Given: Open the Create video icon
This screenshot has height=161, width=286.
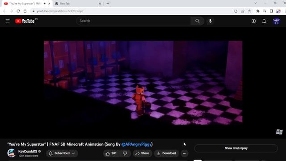Looking at the screenshot, I should click(254, 21).
